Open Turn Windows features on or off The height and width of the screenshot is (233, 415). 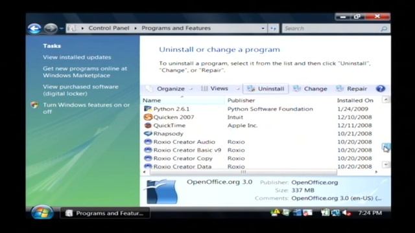pos(86,108)
